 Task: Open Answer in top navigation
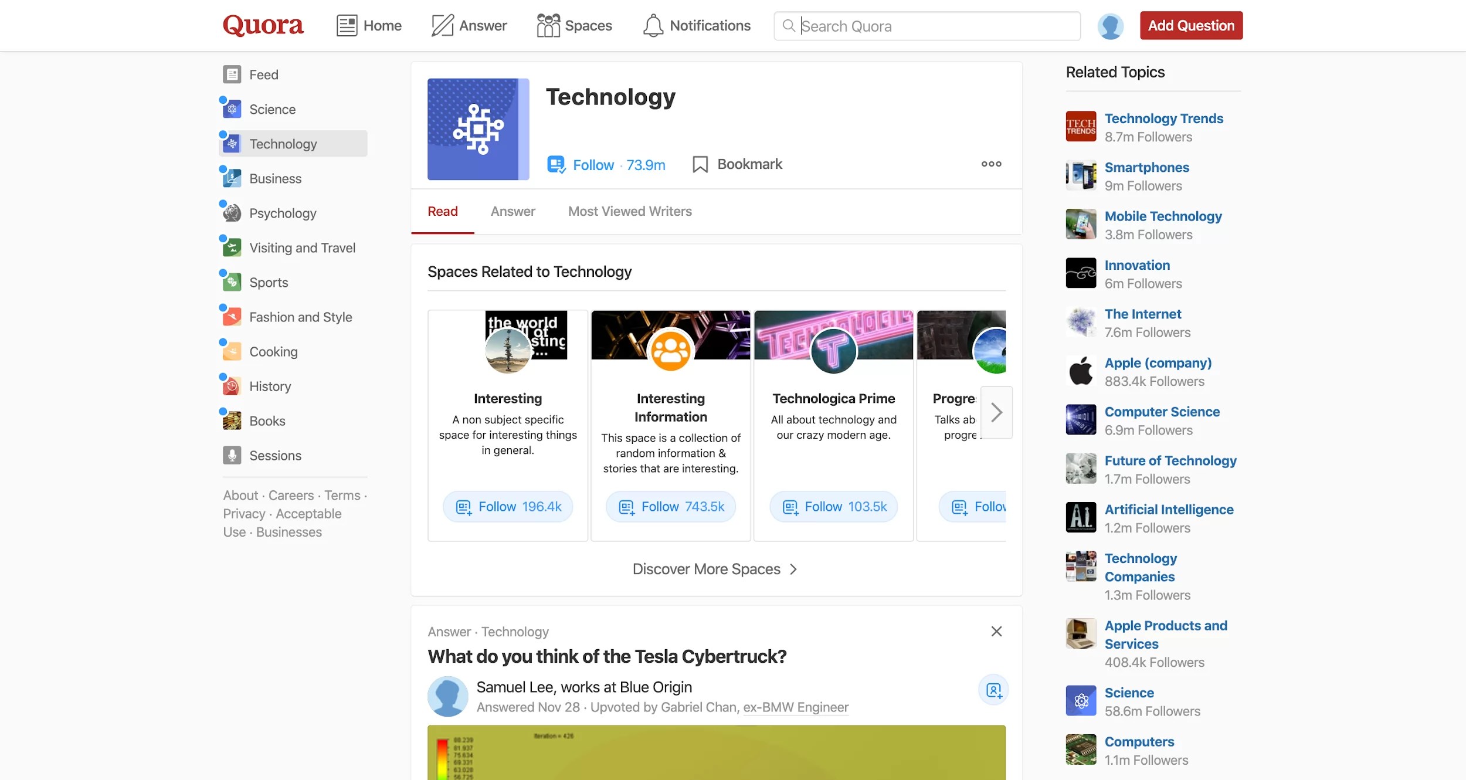(469, 26)
